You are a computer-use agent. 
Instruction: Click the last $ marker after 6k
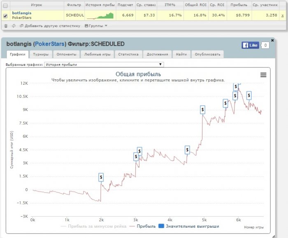pyautogui.click(x=249, y=95)
